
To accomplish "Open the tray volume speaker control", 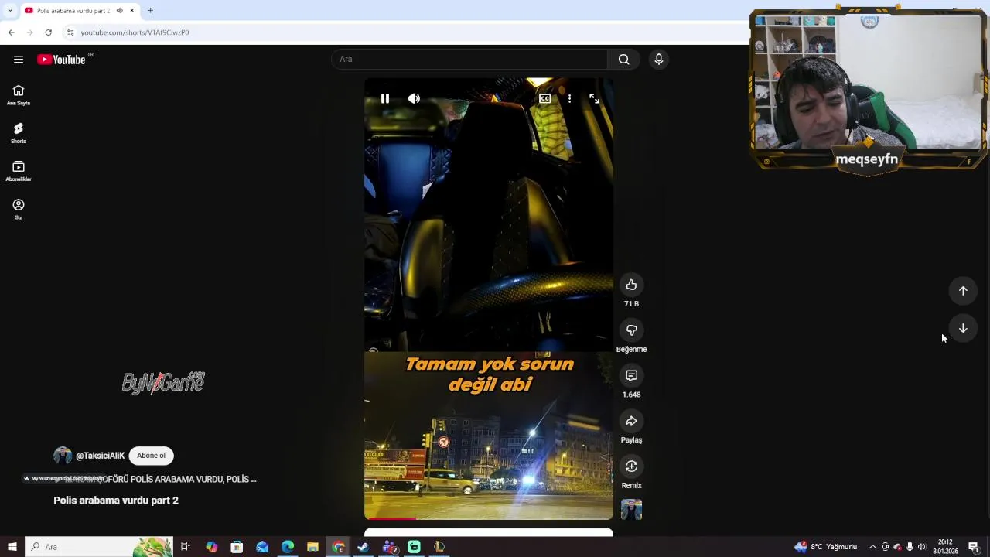I will (921, 547).
